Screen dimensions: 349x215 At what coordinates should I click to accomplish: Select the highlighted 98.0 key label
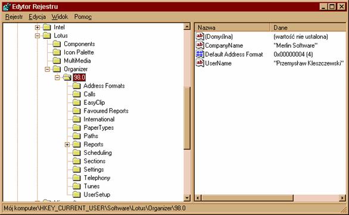pos(79,77)
